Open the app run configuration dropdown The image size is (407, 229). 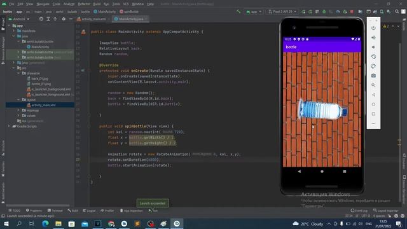tap(254, 11)
